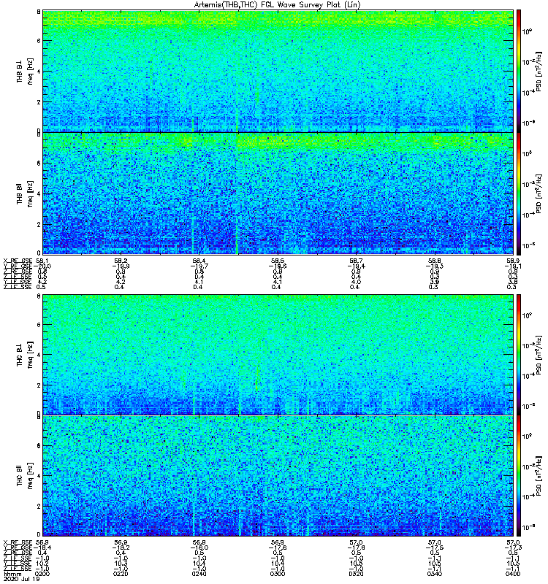Image resolution: width=548 pixels, height=584 pixels.
Task: Click the time tick label 0240
Action: [199, 574]
